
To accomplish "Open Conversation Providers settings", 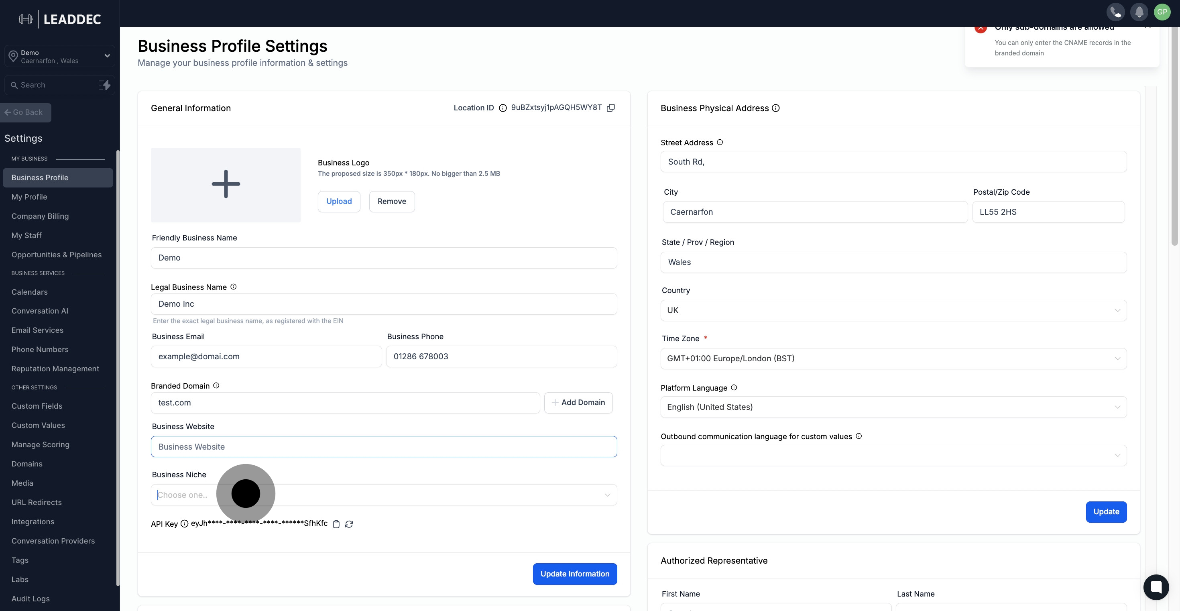I will pyautogui.click(x=53, y=541).
